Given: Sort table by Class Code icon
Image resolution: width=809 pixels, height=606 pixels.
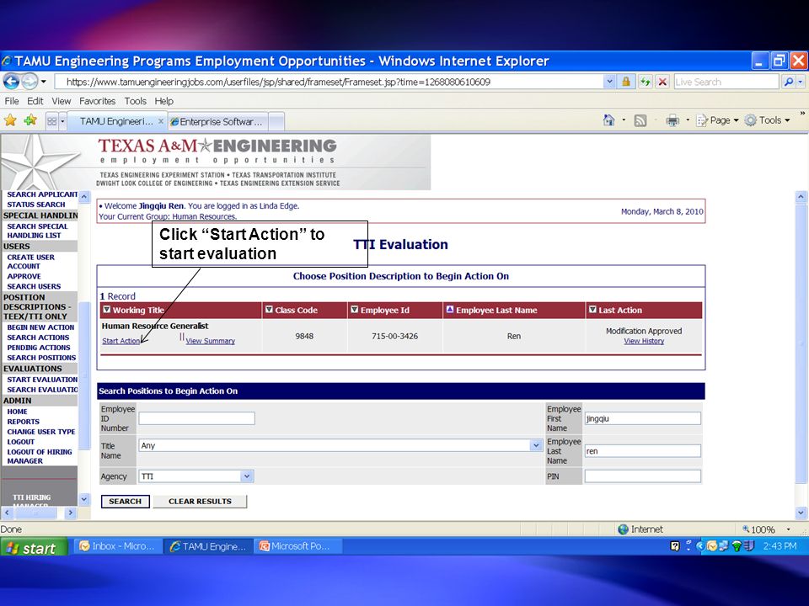Looking at the screenshot, I should point(269,310).
